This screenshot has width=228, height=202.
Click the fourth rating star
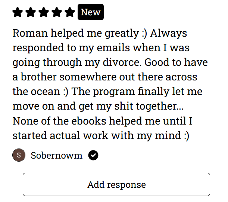click(x=57, y=12)
